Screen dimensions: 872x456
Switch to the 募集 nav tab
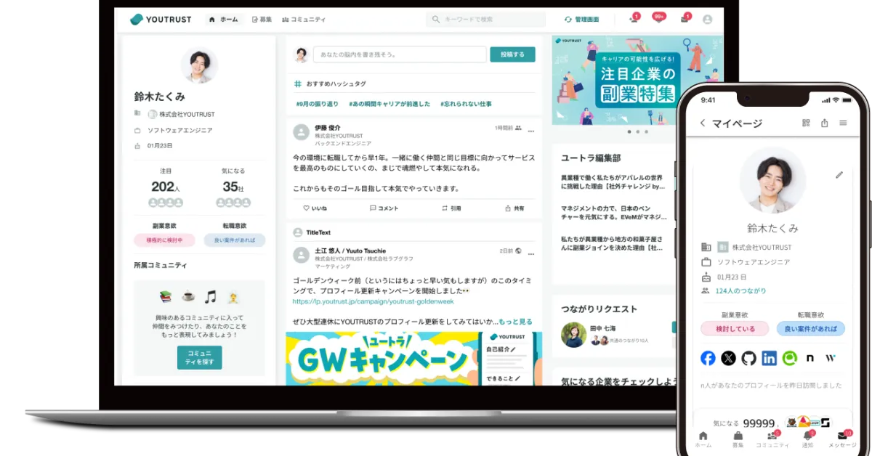[x=262, y=20]
